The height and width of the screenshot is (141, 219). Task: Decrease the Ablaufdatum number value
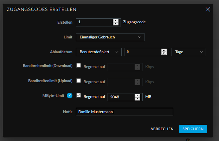click(x=163, y=54)
